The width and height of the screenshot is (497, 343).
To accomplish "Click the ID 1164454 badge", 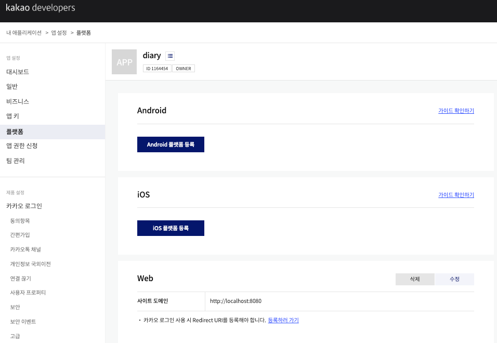I will [157, 69].
